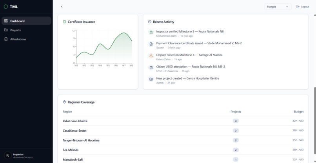
Task: Click the Regional Coverage map pin icon
Action: pyautogui.click(x=64, y=102)
